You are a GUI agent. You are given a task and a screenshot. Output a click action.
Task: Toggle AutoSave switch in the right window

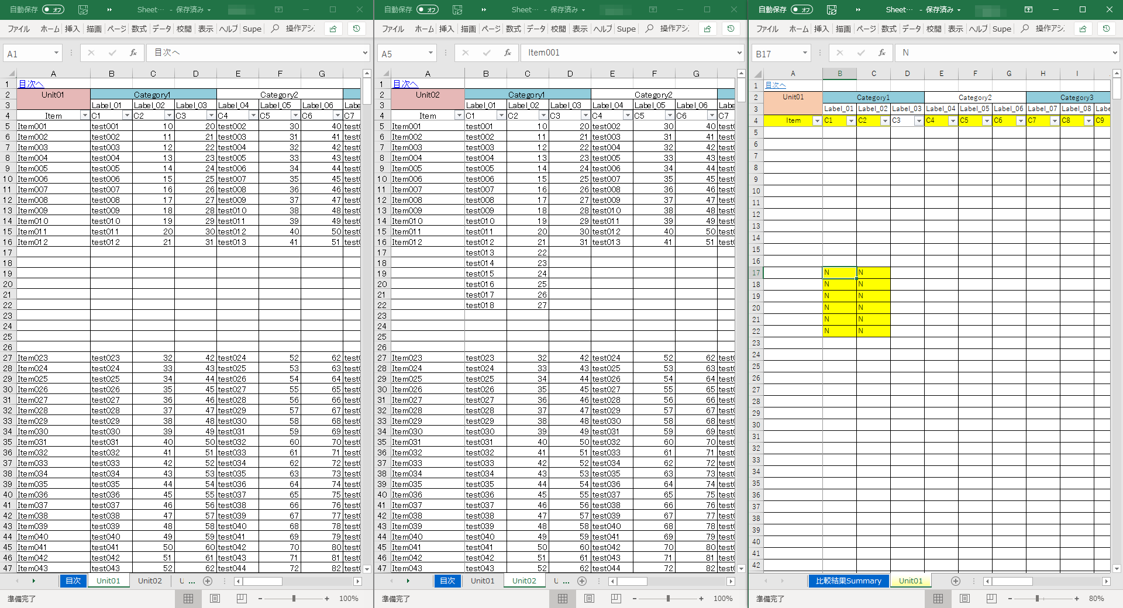802,10
